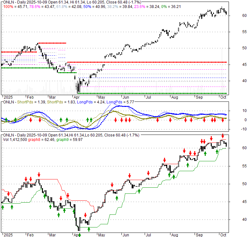Click the 'Vol 1,412,500' volume readout

15,140
